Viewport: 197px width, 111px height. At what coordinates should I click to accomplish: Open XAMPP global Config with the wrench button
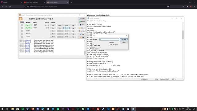[82, 18]
